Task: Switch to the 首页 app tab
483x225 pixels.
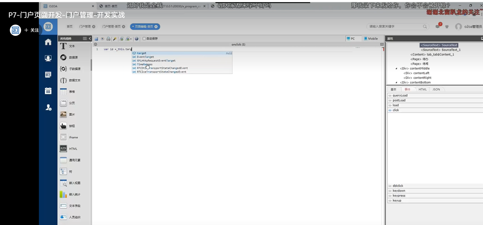Action: click(70, 27)
